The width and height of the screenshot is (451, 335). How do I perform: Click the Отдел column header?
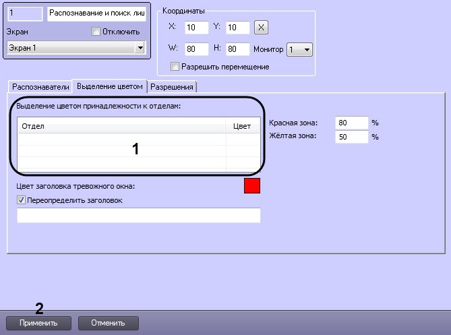121,126
